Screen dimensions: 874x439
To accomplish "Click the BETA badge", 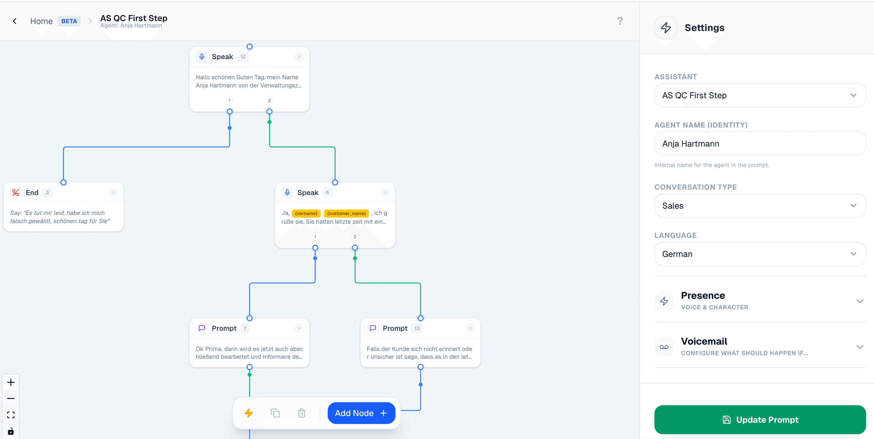I will (x=69, y=21).
